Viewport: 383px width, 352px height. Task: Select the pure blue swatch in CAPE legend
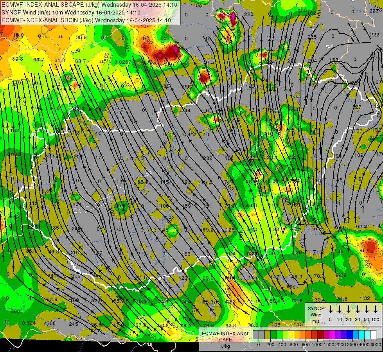click(x=349, y=334)
